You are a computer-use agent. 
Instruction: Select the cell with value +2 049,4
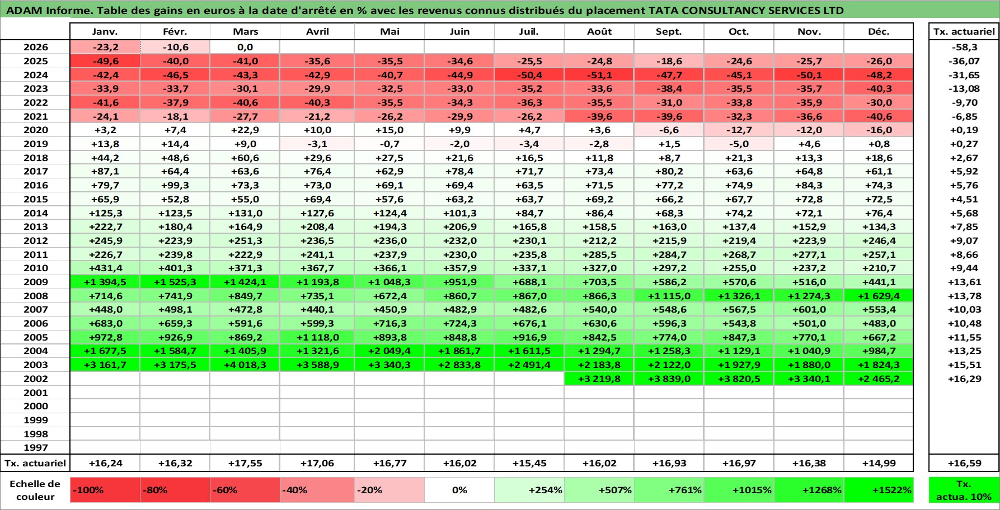tap(389, 351)
